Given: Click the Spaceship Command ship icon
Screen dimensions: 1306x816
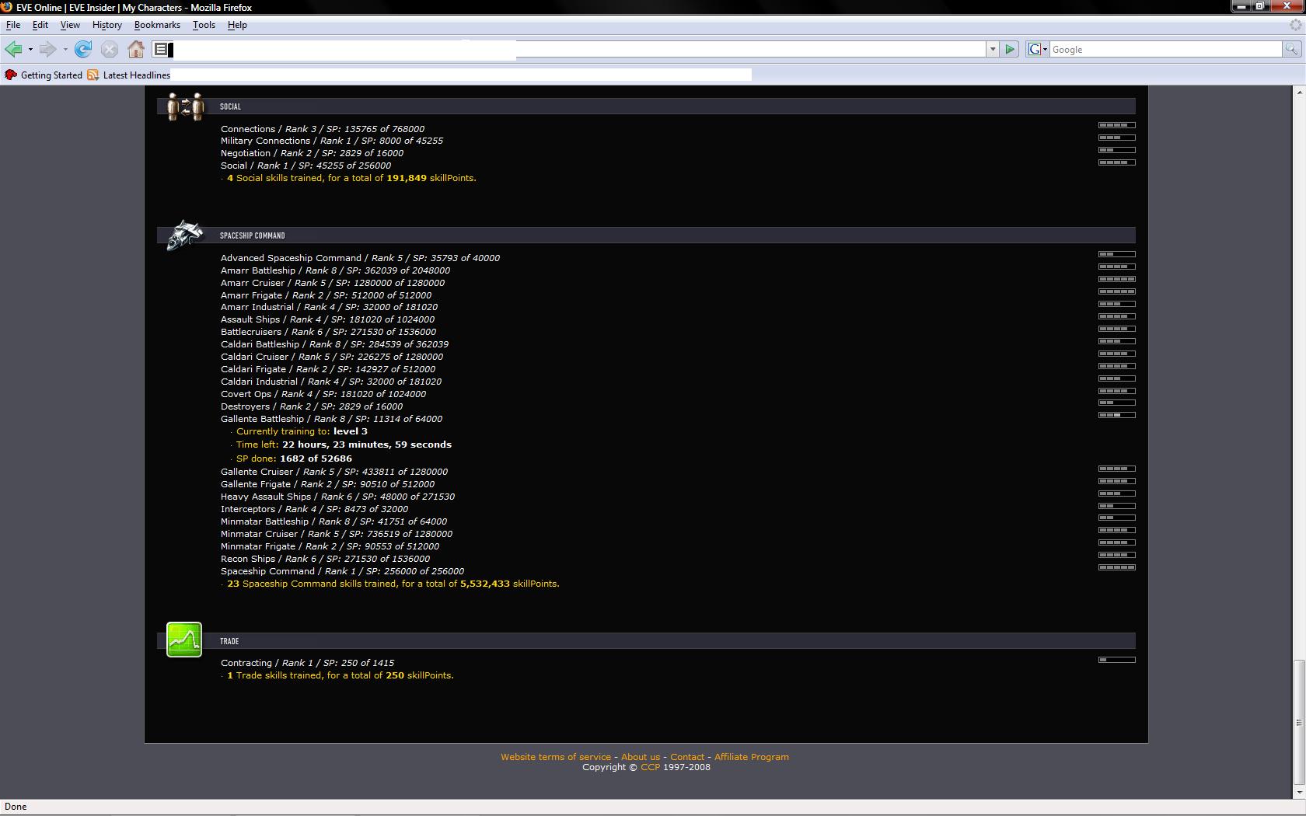Looking at the screenshot, I should [x=185, y=235].
